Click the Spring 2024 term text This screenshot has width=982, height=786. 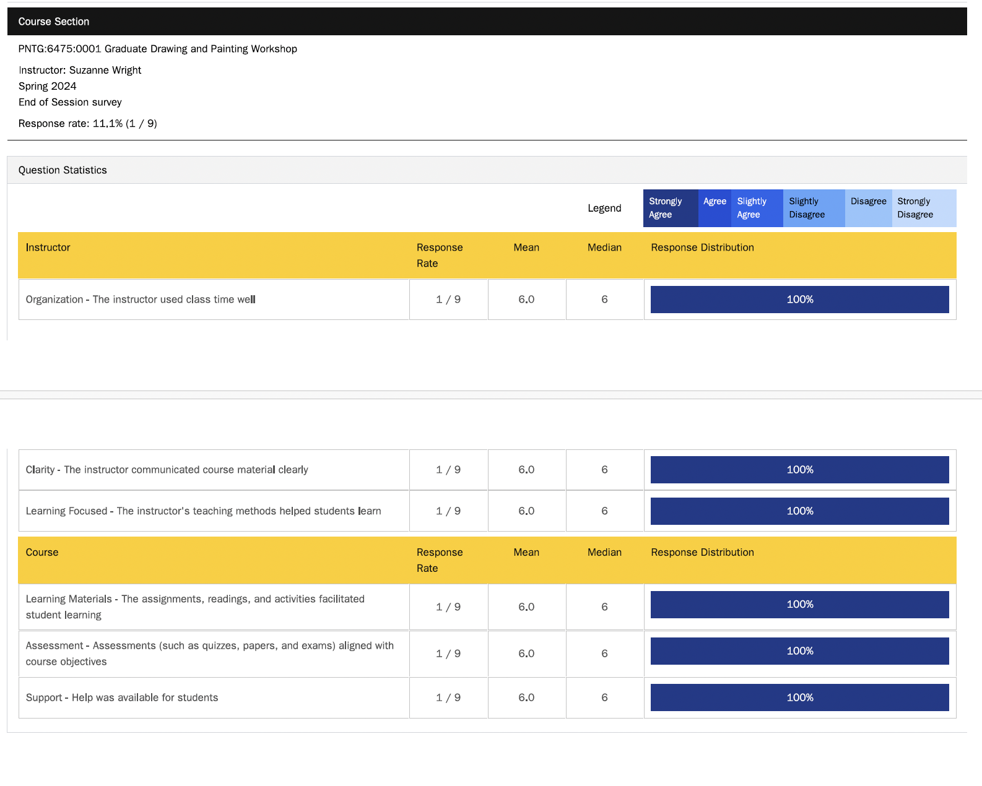(48, 87)
